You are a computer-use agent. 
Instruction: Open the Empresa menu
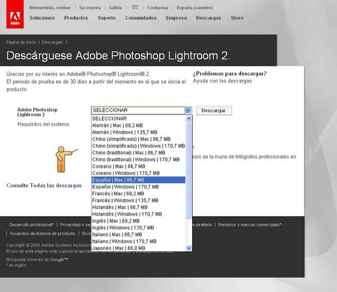coord(177,18)
